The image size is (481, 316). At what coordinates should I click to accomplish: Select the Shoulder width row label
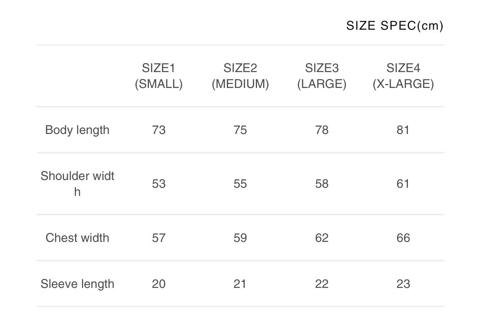coord(77,184)
